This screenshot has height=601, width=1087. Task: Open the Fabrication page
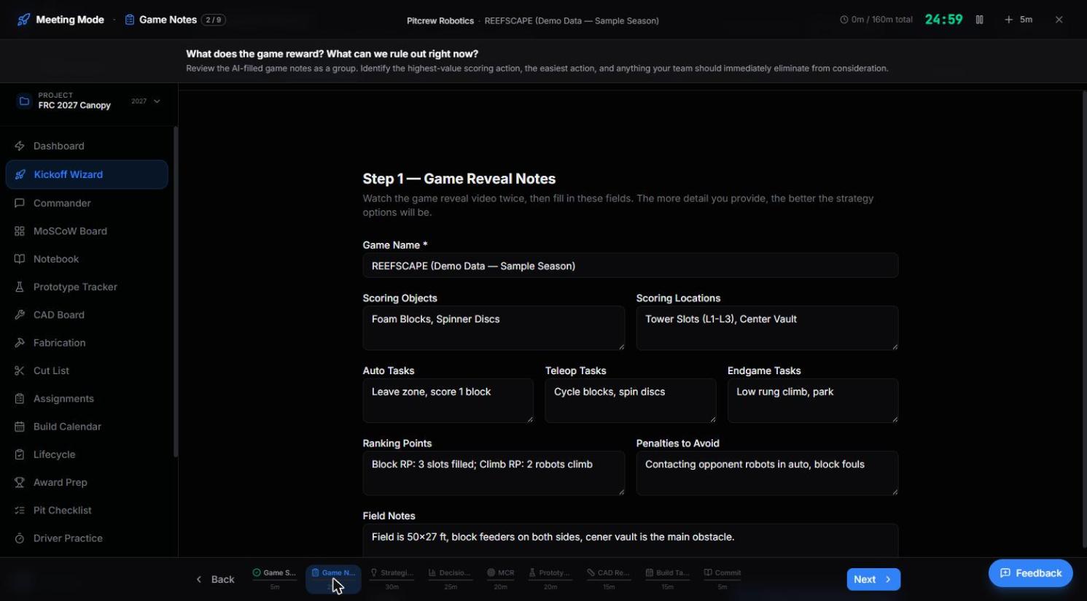(x=87, y=343)
